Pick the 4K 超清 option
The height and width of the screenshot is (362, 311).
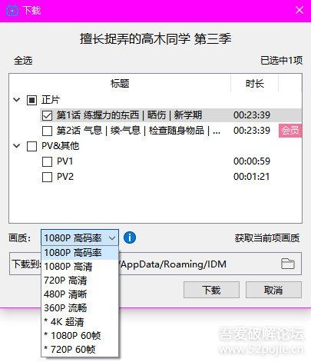tap(80, 322)
